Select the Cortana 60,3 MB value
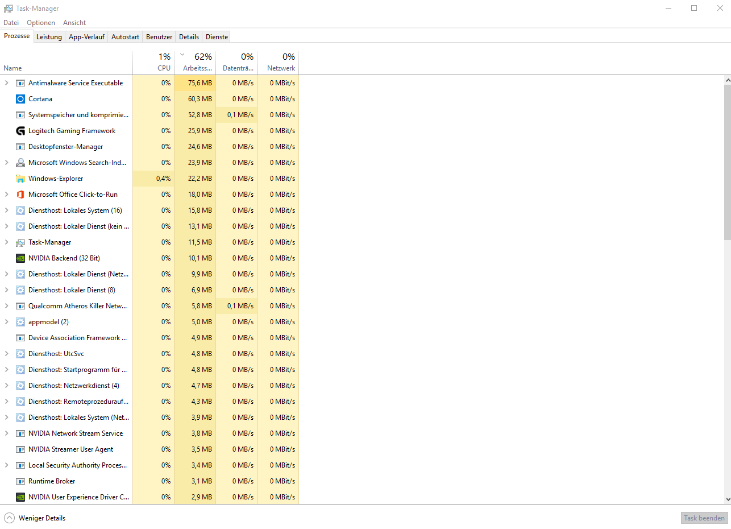 pyautogui.click(x=195, y=99)
